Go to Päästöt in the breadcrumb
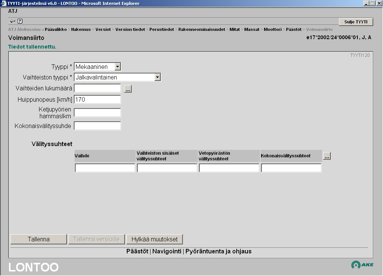This screenshot has width=383, height=276. point(293,29)
